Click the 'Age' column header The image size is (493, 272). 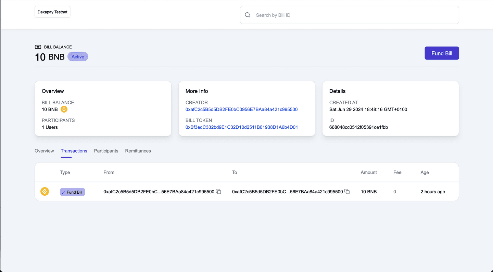[425, 172]
